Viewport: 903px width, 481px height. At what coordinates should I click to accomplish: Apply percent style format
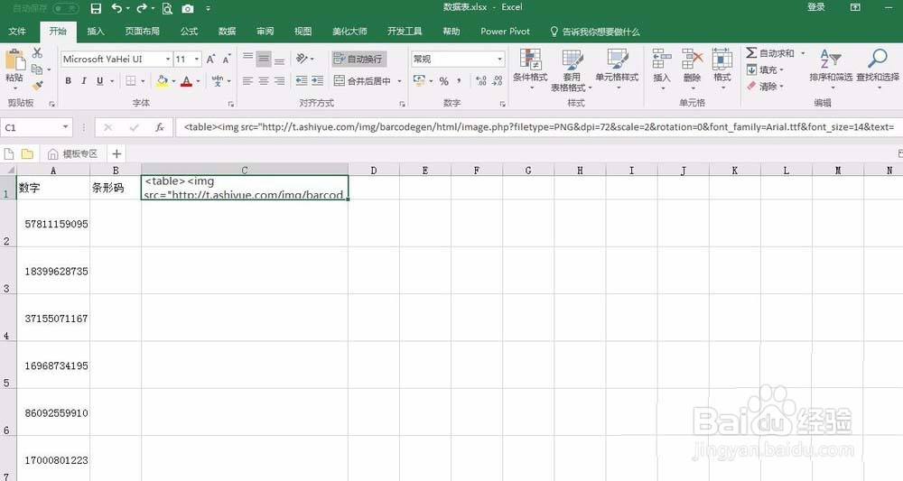click(x=444, y=81)
